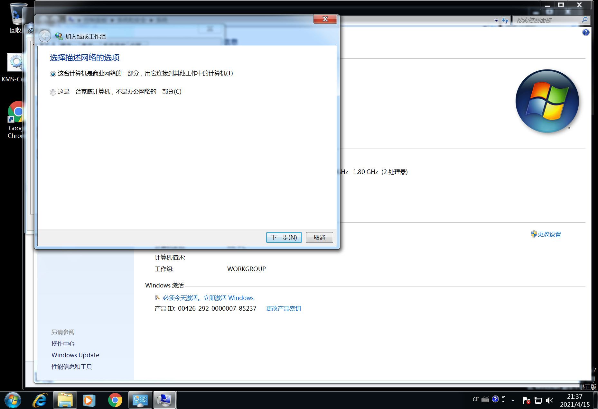Click the Windows activation key icon
598x409 pixels.
tap(157, 298)
